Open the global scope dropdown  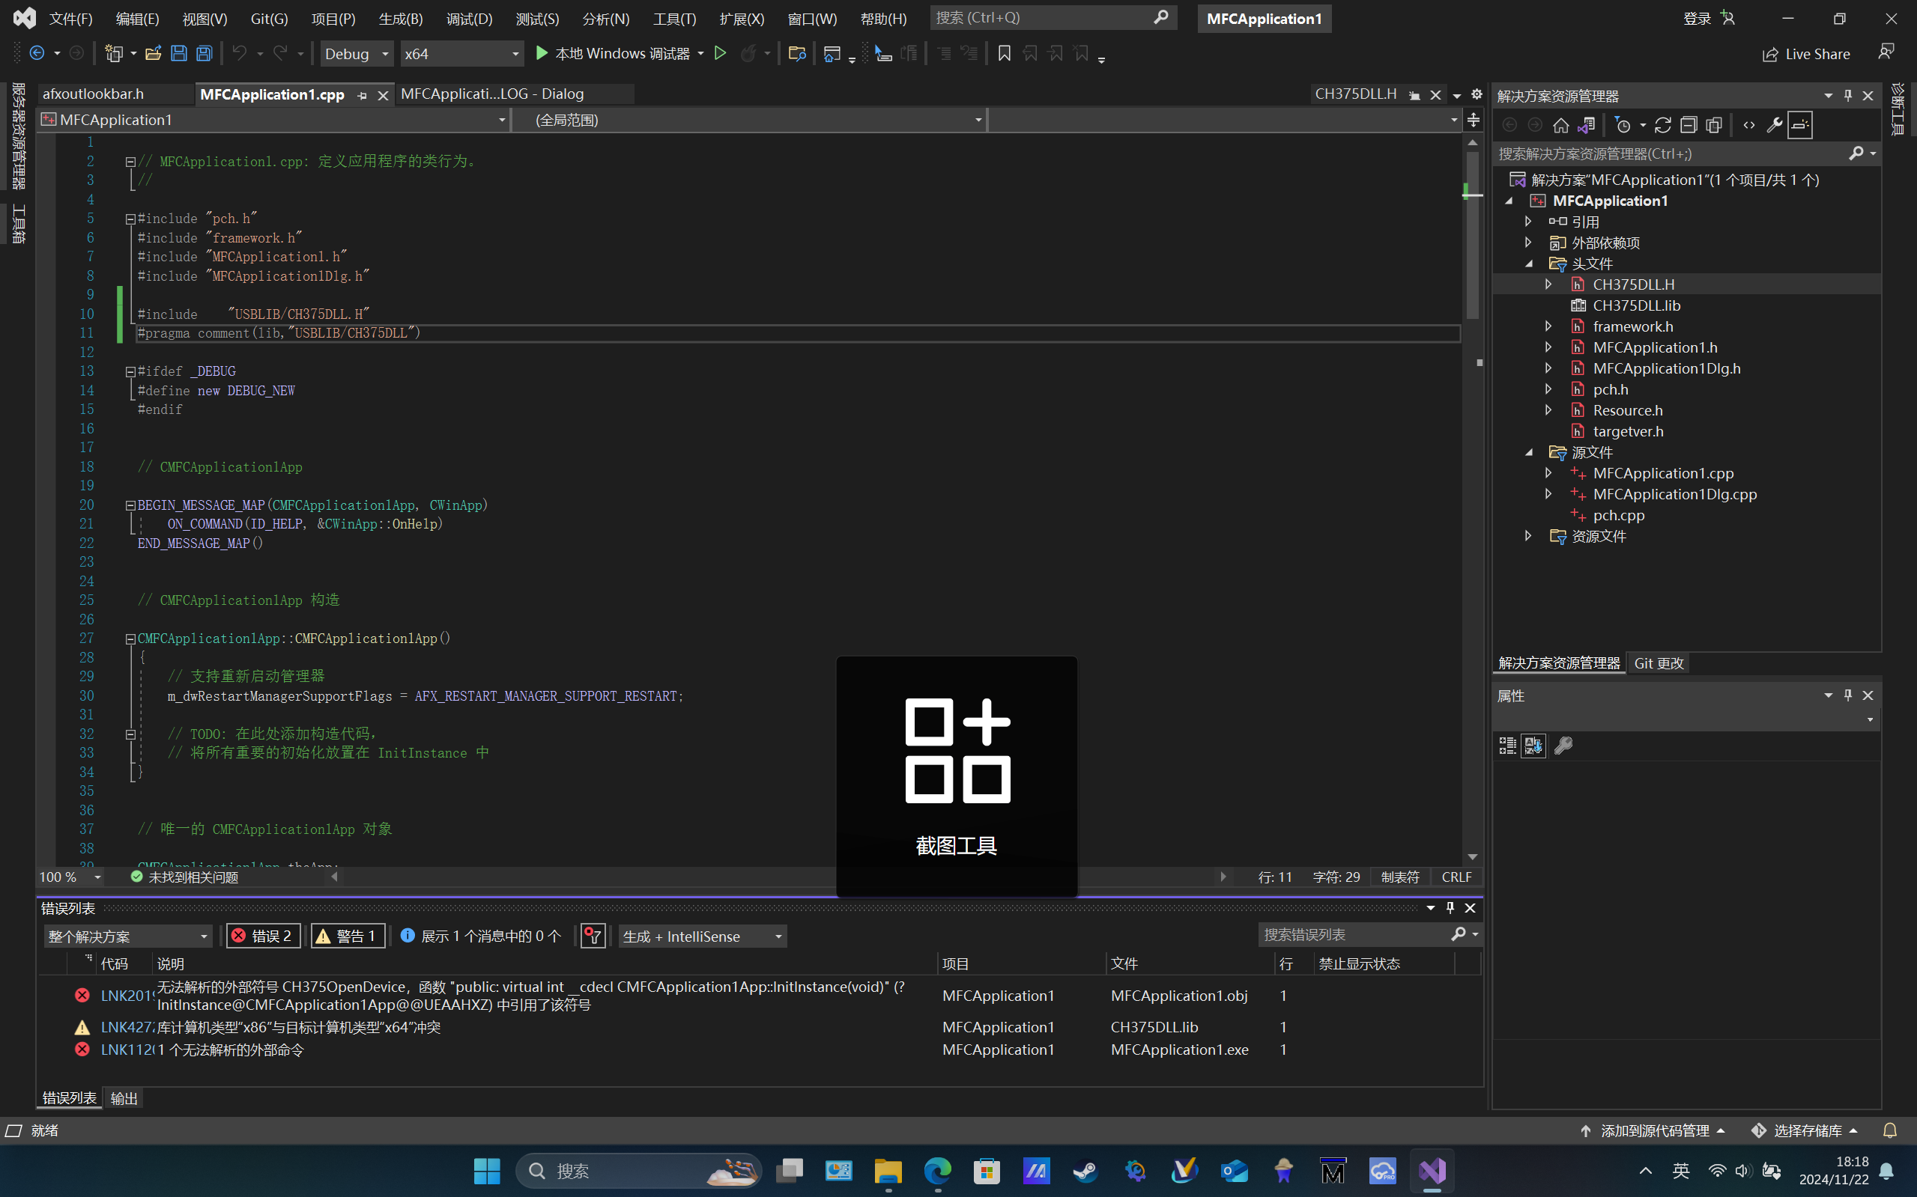749,120
